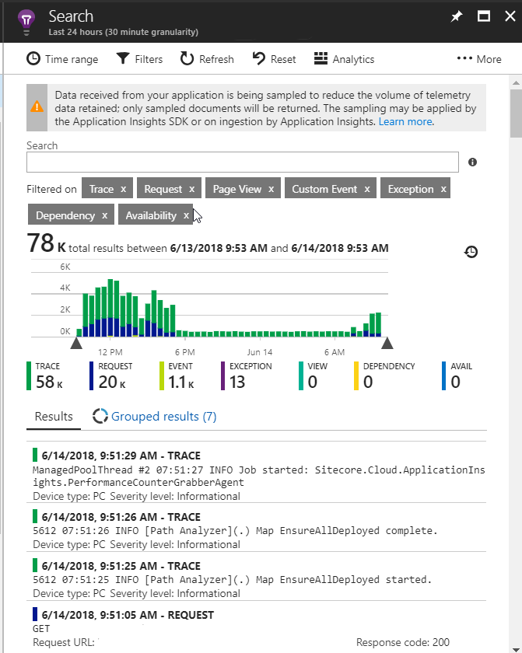Click the Reset undo icon
522x653 pixels.
259,59
